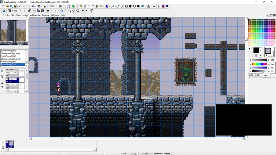Open the color replace tool dropdown arrow
The height and width of the screenshot is (155, 276).
click(x=151, y=6)
